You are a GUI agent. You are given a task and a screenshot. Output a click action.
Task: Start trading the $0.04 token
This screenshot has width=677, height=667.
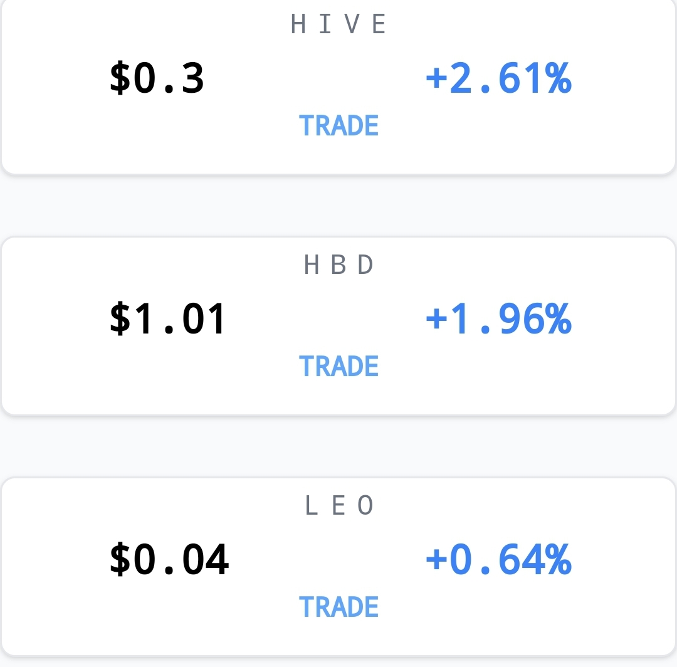(x=338, y=607)
